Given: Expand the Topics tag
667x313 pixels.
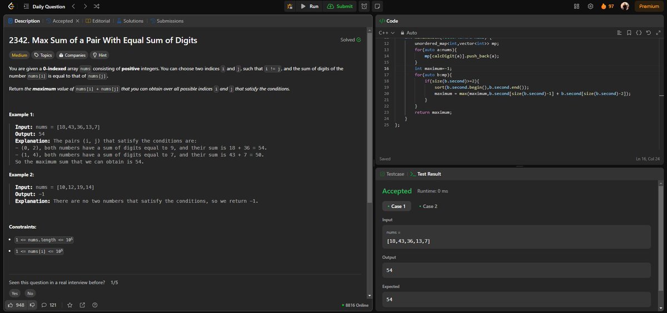Looking at the screenshot, I should click(x=43, y=55).
